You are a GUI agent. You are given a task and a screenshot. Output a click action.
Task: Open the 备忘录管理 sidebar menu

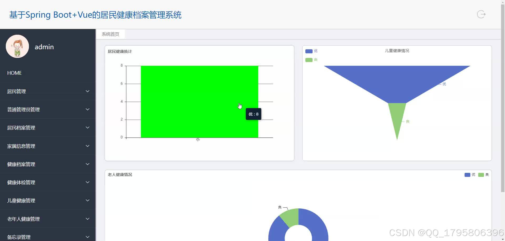48,235
